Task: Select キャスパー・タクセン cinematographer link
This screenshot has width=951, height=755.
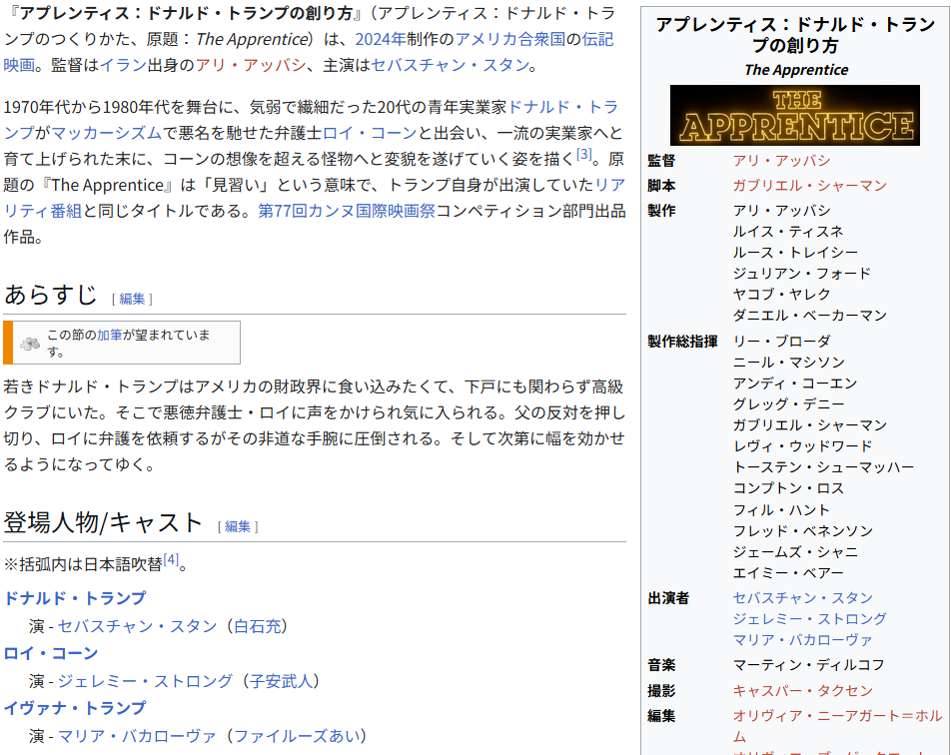Action: (802, 691)
